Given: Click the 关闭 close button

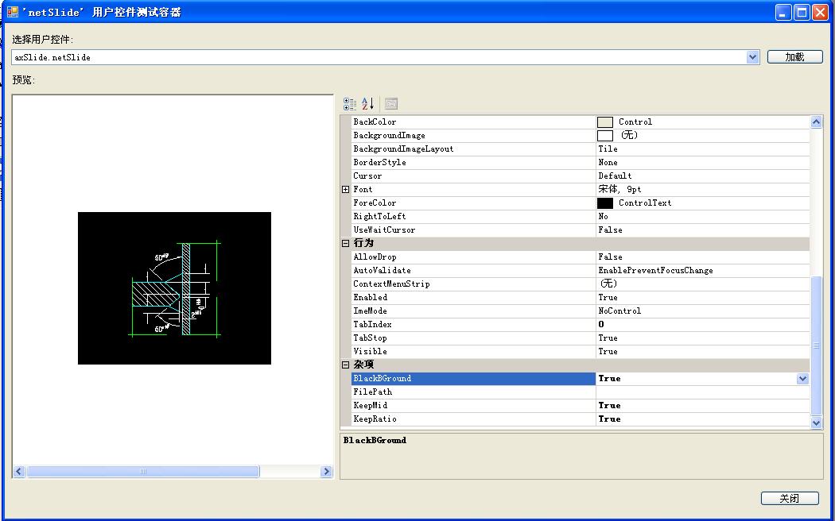Looking at the screenshot, I should [x=790, y=498].
